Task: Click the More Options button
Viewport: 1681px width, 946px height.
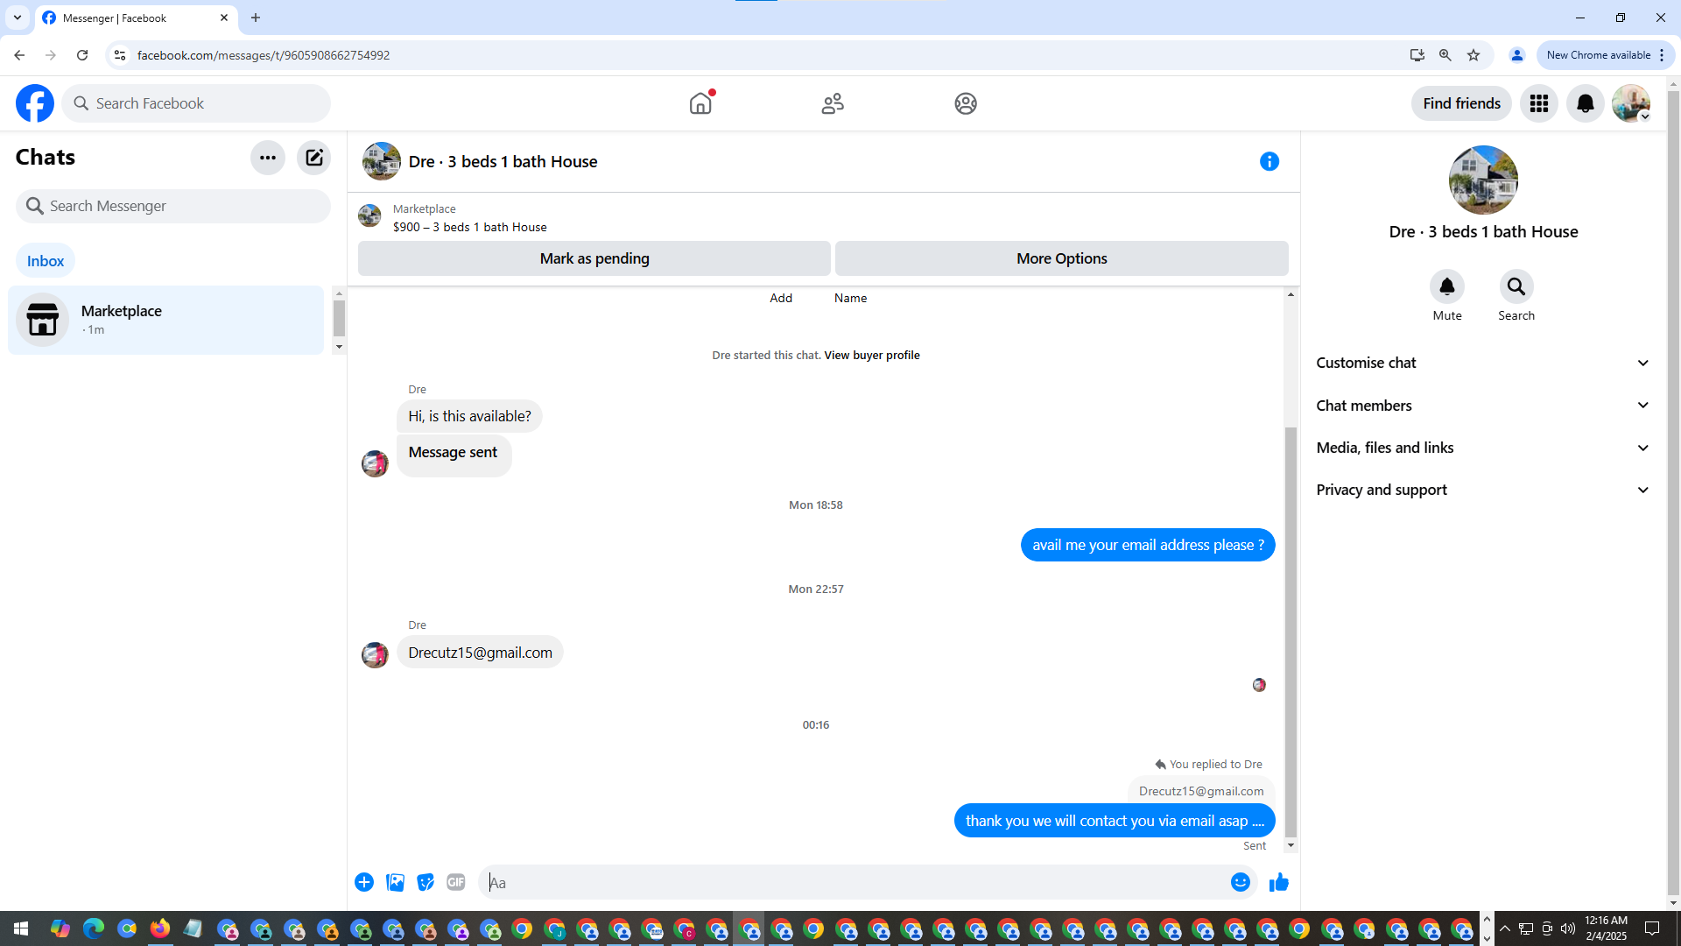Action: point(1062,258)
